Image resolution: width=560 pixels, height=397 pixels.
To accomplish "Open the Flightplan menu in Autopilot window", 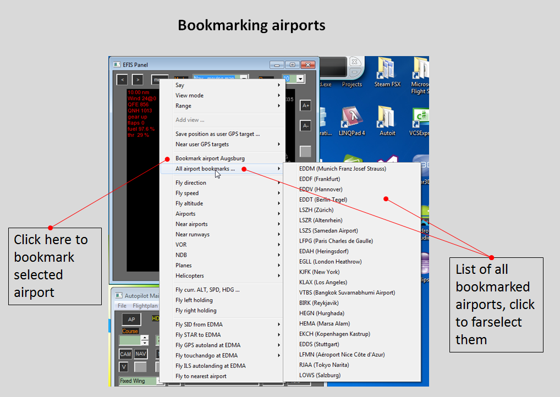I will [145, 306].
